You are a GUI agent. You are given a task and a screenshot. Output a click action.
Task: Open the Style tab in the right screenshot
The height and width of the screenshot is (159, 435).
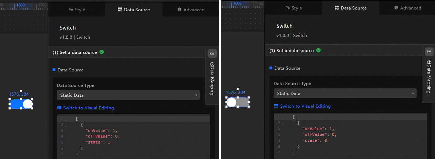294,8
